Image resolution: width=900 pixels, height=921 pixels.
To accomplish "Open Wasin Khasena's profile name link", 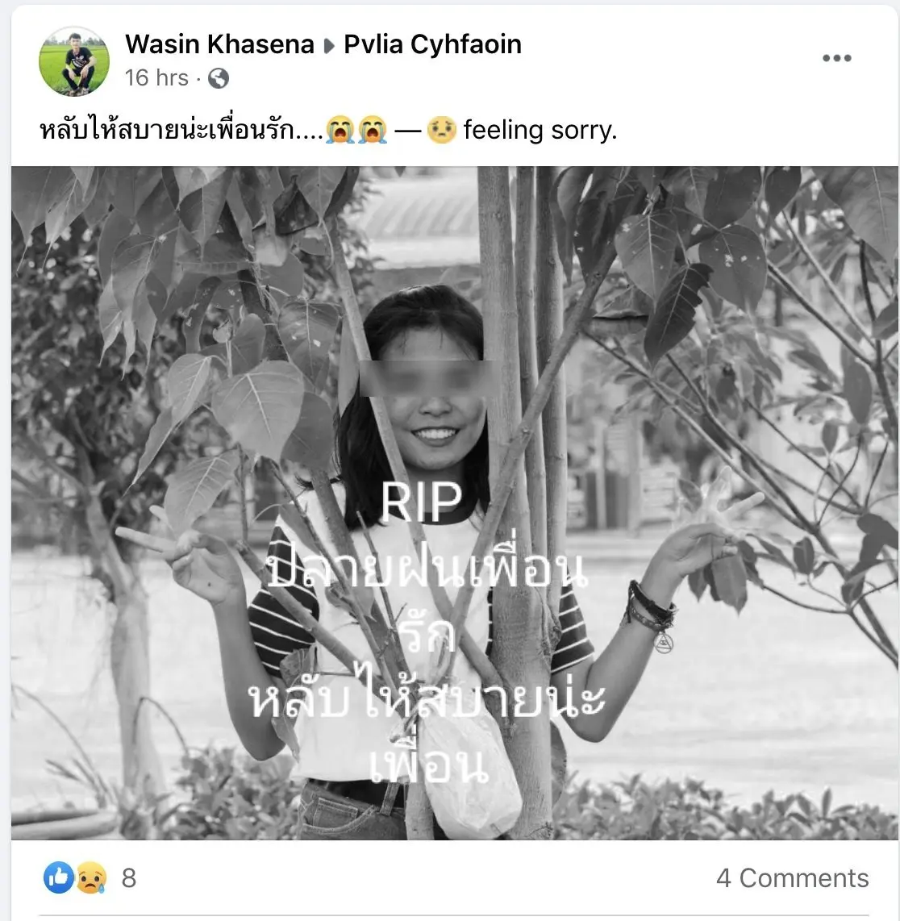I will (x=219, y=44).
